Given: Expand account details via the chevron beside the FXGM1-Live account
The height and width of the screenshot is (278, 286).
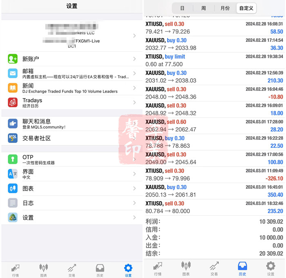Looking at the screenshot, I should (x=134, y=36).
